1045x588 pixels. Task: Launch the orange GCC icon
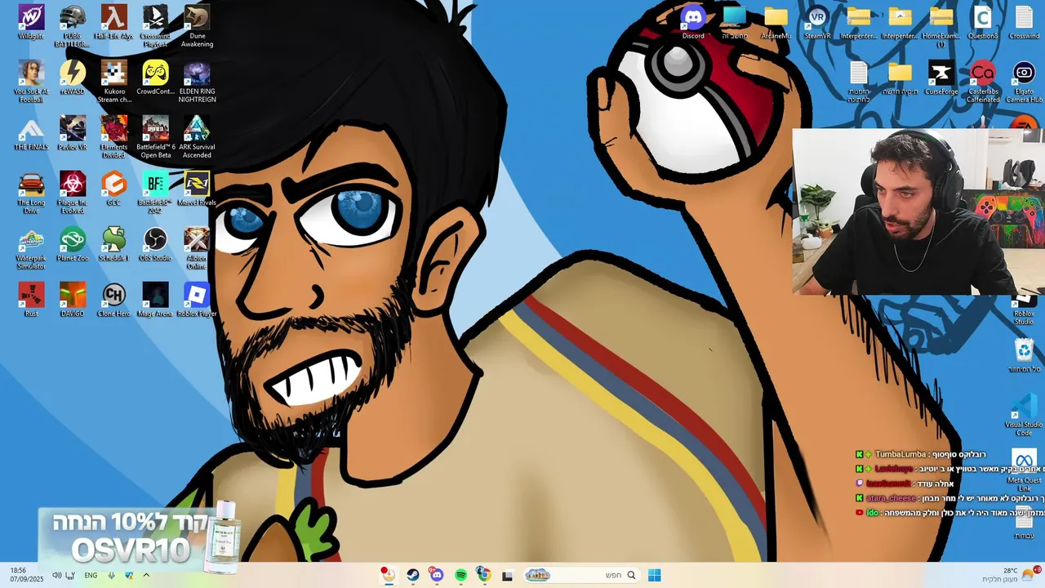point(113,189)
